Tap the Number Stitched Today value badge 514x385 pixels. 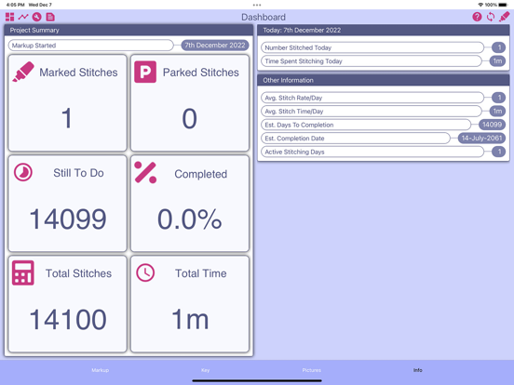(x=498, y=47)
